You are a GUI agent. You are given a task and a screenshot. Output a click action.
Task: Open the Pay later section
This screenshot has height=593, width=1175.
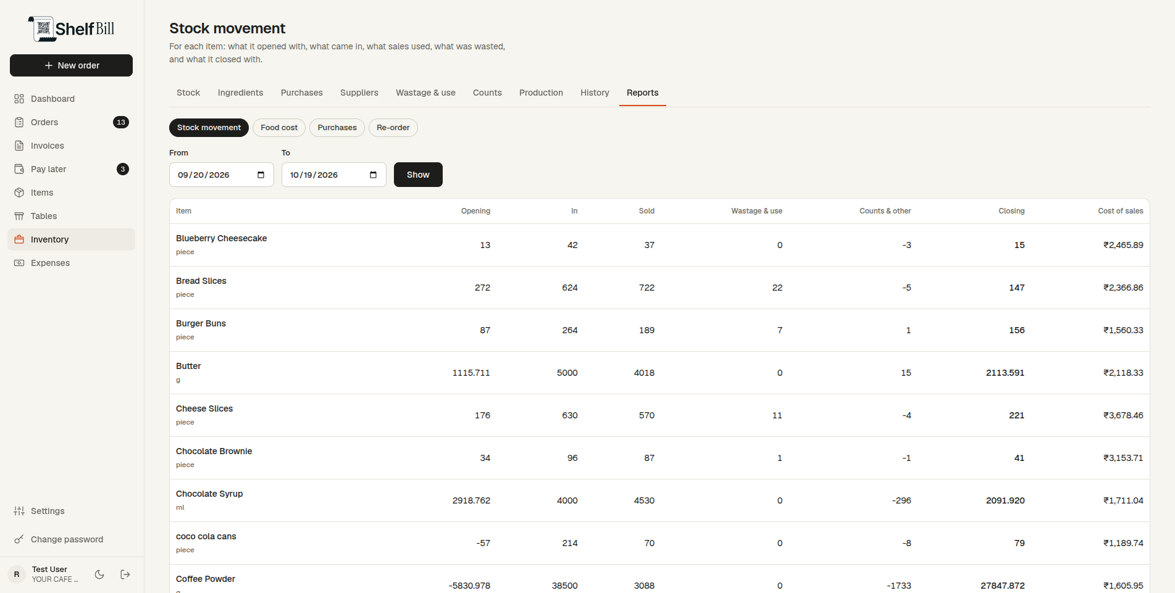[x=71, y=169]
